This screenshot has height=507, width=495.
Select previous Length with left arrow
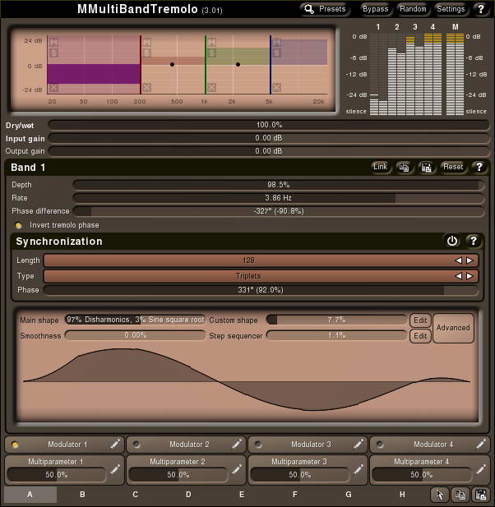coord(459,260)
